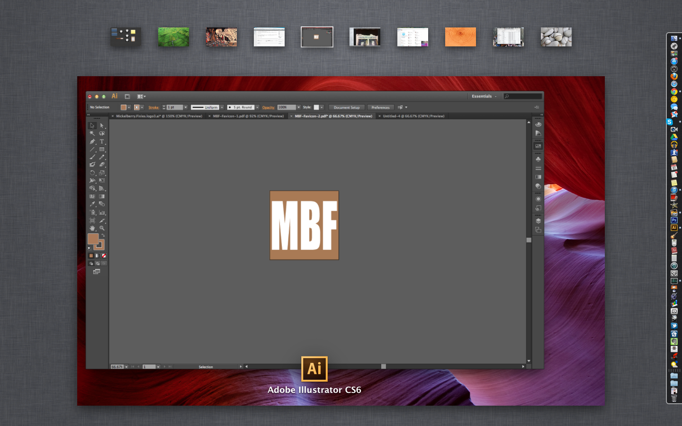This screenshot has height=426, width=682.
Task: Activate the Zoom tool magnifier
Action: pyautogui.click(x=102, y=228)
